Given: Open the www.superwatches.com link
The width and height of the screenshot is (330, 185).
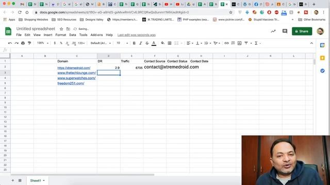Looking at the screenshot, I should click(76, 78).
